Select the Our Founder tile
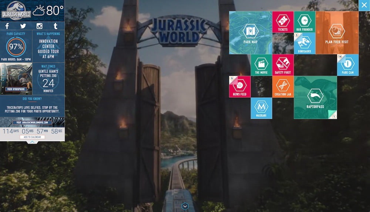 [x=305, y=22]
